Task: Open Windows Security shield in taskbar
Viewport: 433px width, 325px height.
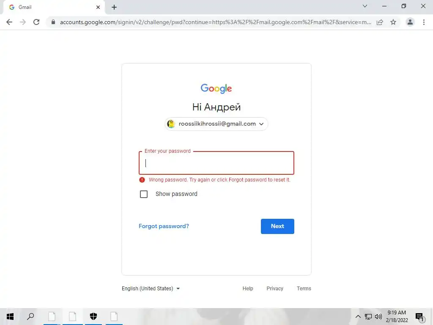Action: coord(93,316)
